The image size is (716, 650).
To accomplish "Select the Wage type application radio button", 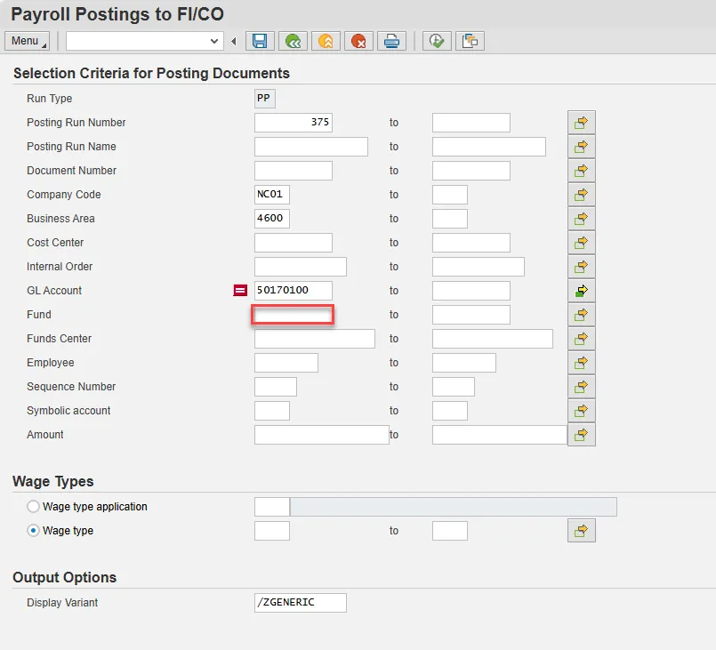I will (x=35, y=507).
